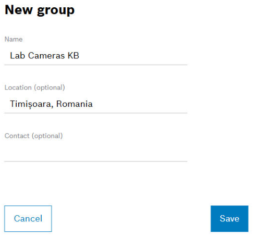Focus the Name input containing Lab Cameras KB

pyautogui.click(x=96, y=56)
